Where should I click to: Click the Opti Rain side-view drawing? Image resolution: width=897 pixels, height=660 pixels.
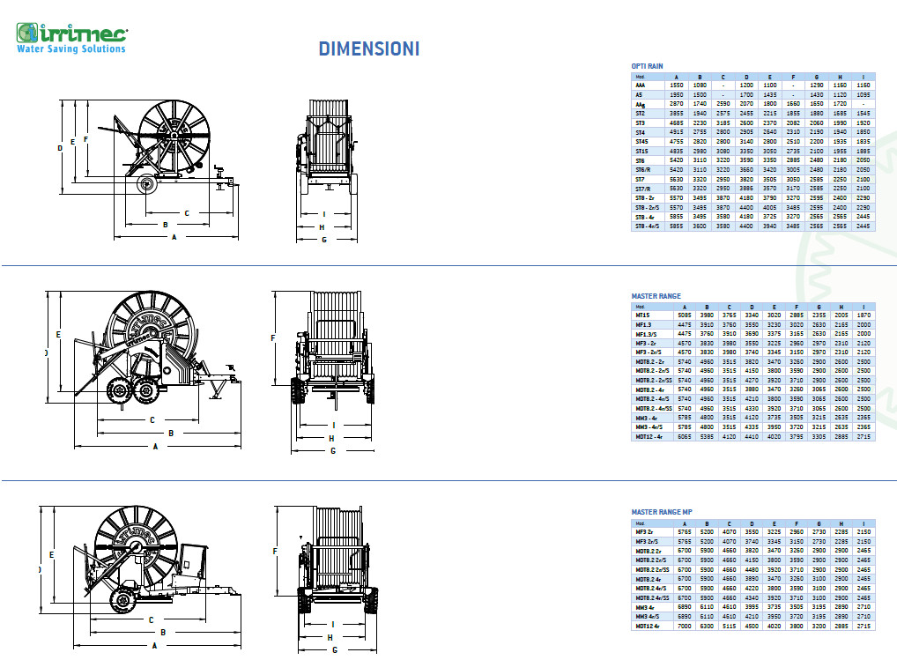[x=169, y=147]
